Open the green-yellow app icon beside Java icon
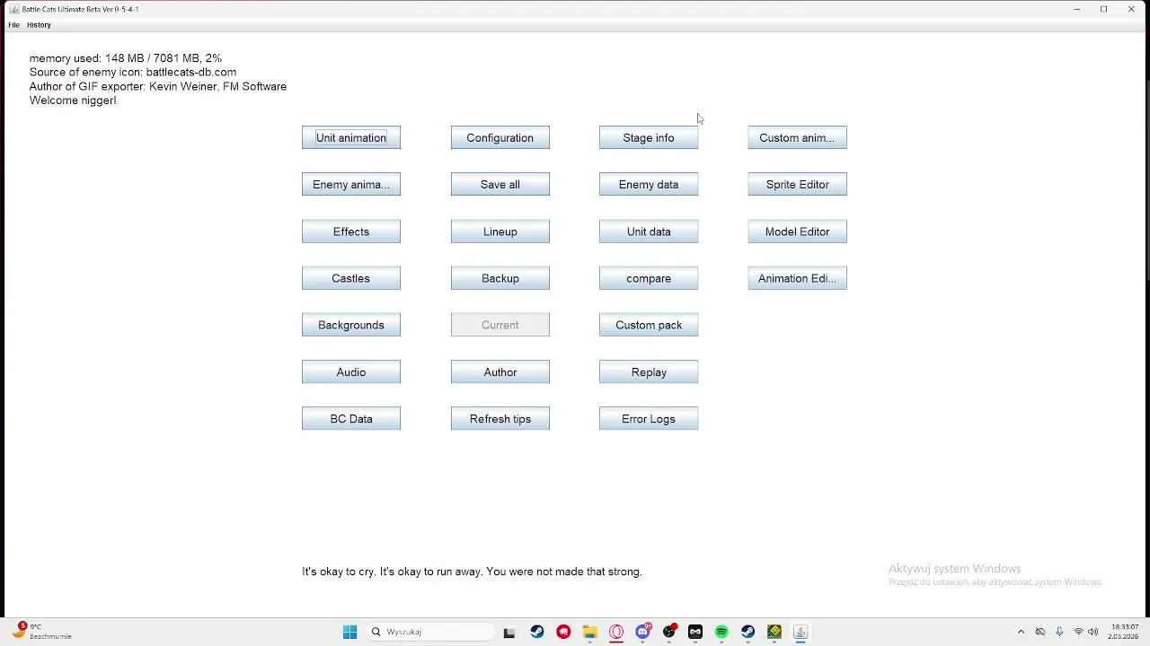1150x646 pixels. 774,632
